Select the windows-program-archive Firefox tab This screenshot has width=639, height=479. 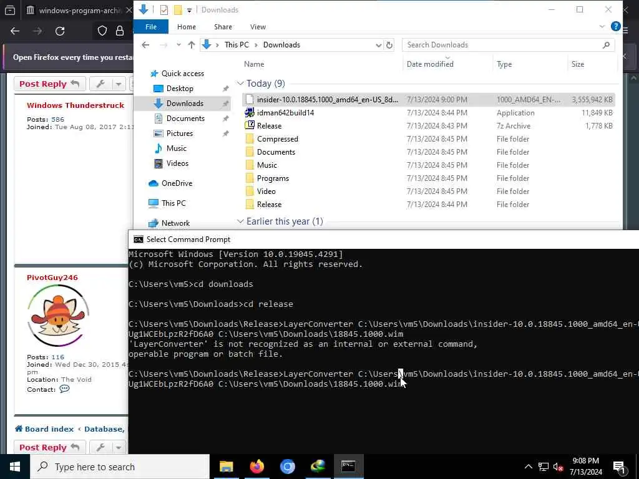coord(77,10)
